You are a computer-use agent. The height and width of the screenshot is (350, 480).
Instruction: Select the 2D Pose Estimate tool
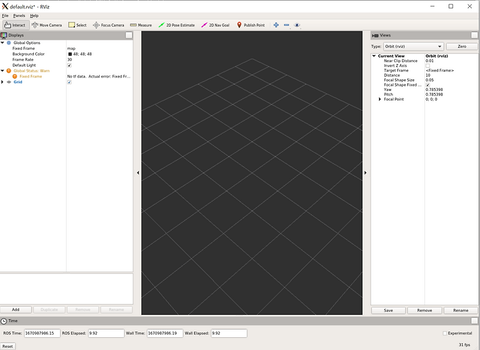point(177,25)
